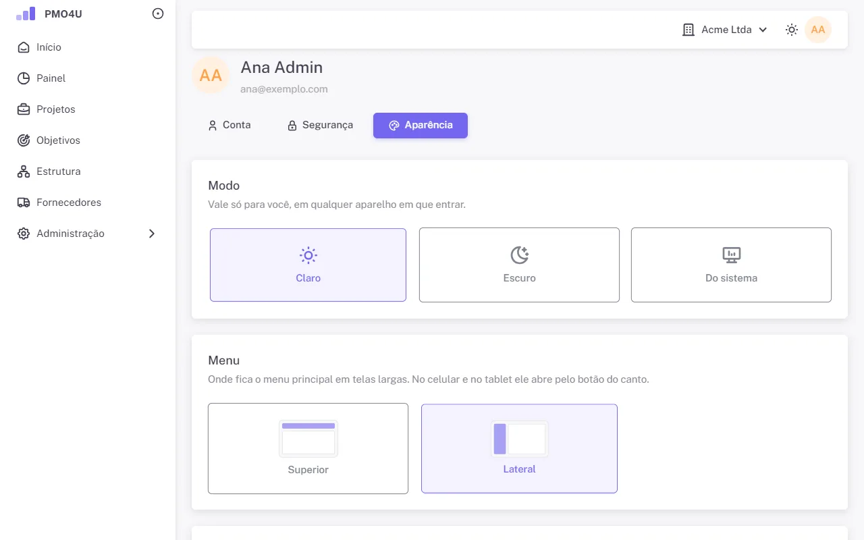
Task: Navigate to Fornecedores
Action: point(88,202)
